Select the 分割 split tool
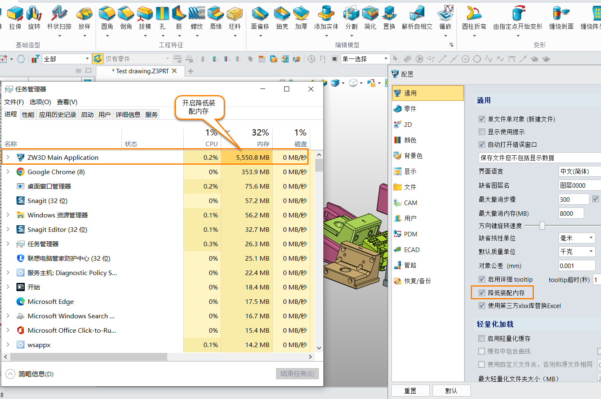This screenshot has height=399, width=601. pyautogui.click(x=351, y=18)
